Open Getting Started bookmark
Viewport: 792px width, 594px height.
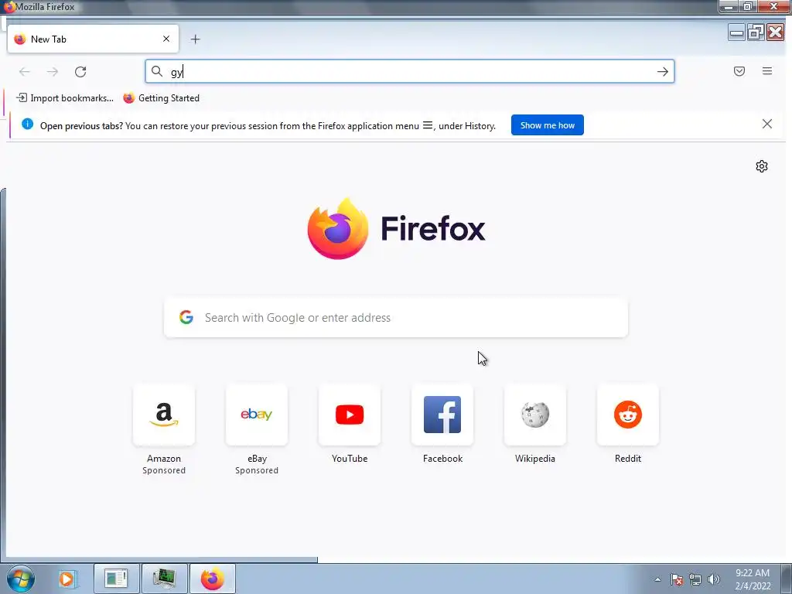(162, 98)
